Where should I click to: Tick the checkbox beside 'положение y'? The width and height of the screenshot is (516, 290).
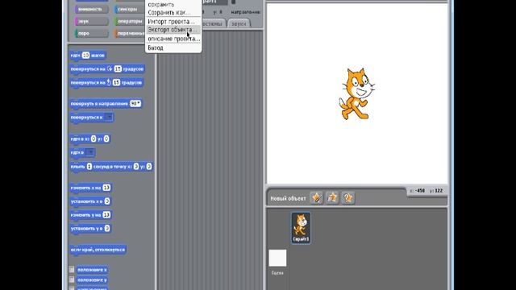click(x=72, y=280)
